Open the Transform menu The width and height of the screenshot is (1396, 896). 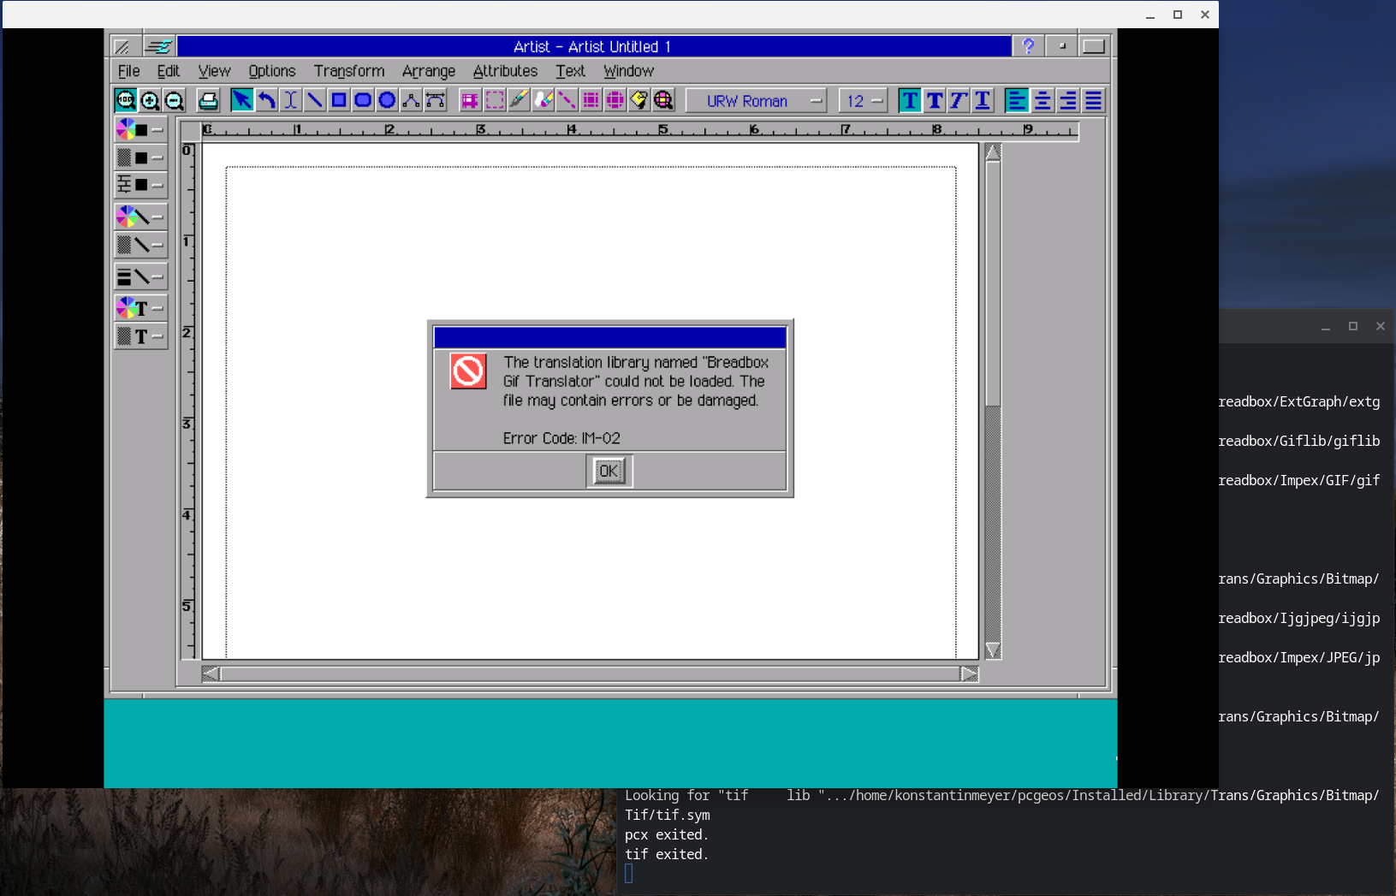click(x=348, y=71)
